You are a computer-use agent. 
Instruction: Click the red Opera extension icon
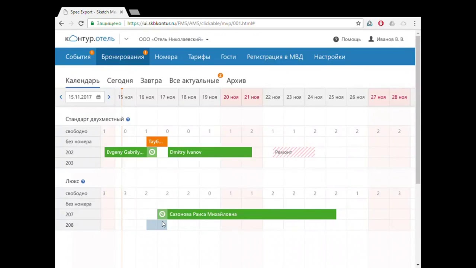(381, 23)
